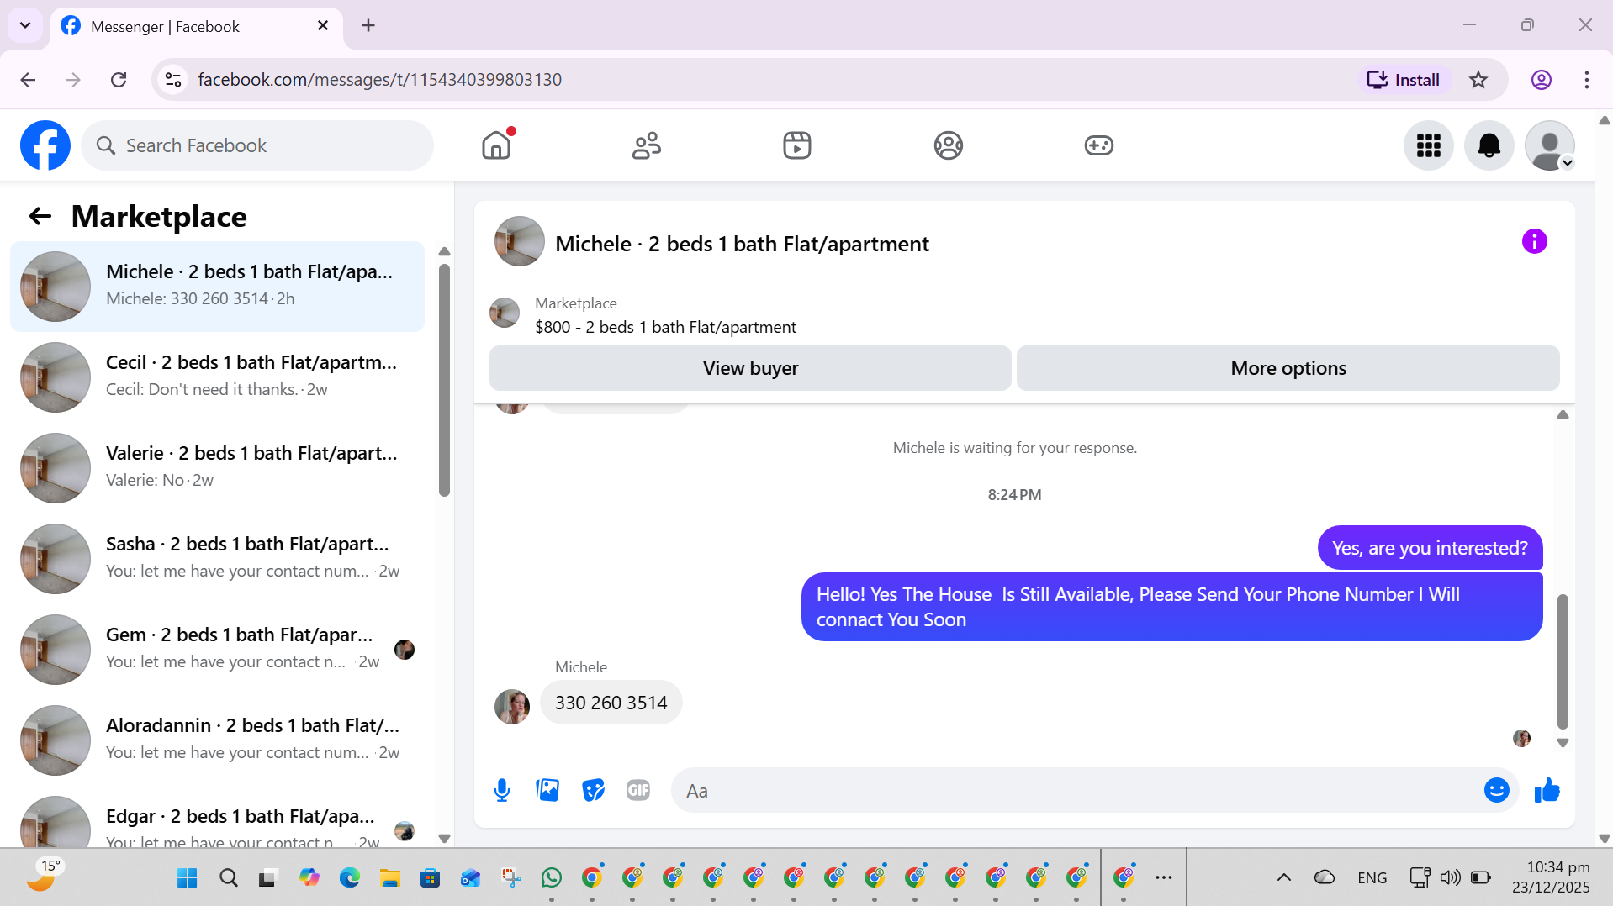
Task: Open the Gaming controller icon
Action: pos(1098,145)
